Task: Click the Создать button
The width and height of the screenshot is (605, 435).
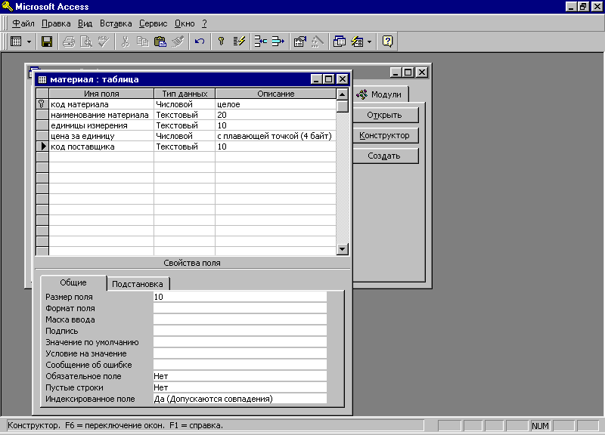Action: click(385, 156)
